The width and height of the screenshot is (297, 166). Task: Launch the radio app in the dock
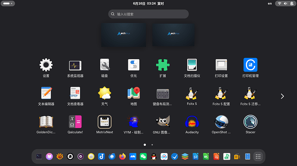click(237, 157)
